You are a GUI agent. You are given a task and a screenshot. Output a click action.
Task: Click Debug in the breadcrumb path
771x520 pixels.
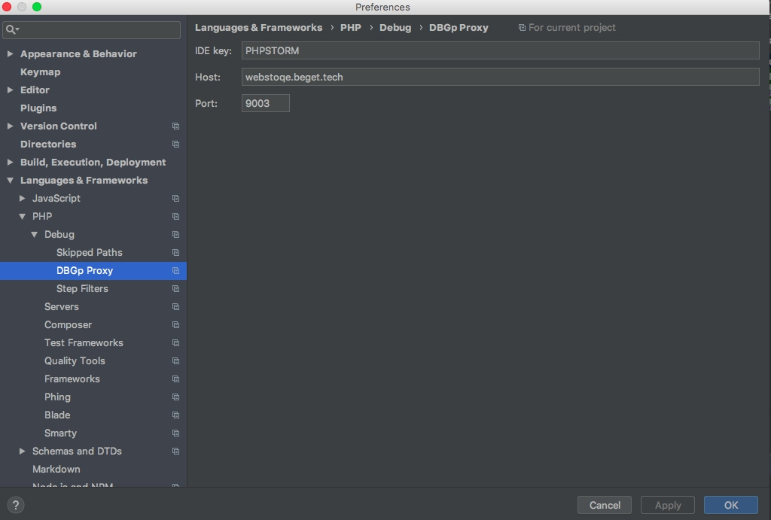point(395,28)
